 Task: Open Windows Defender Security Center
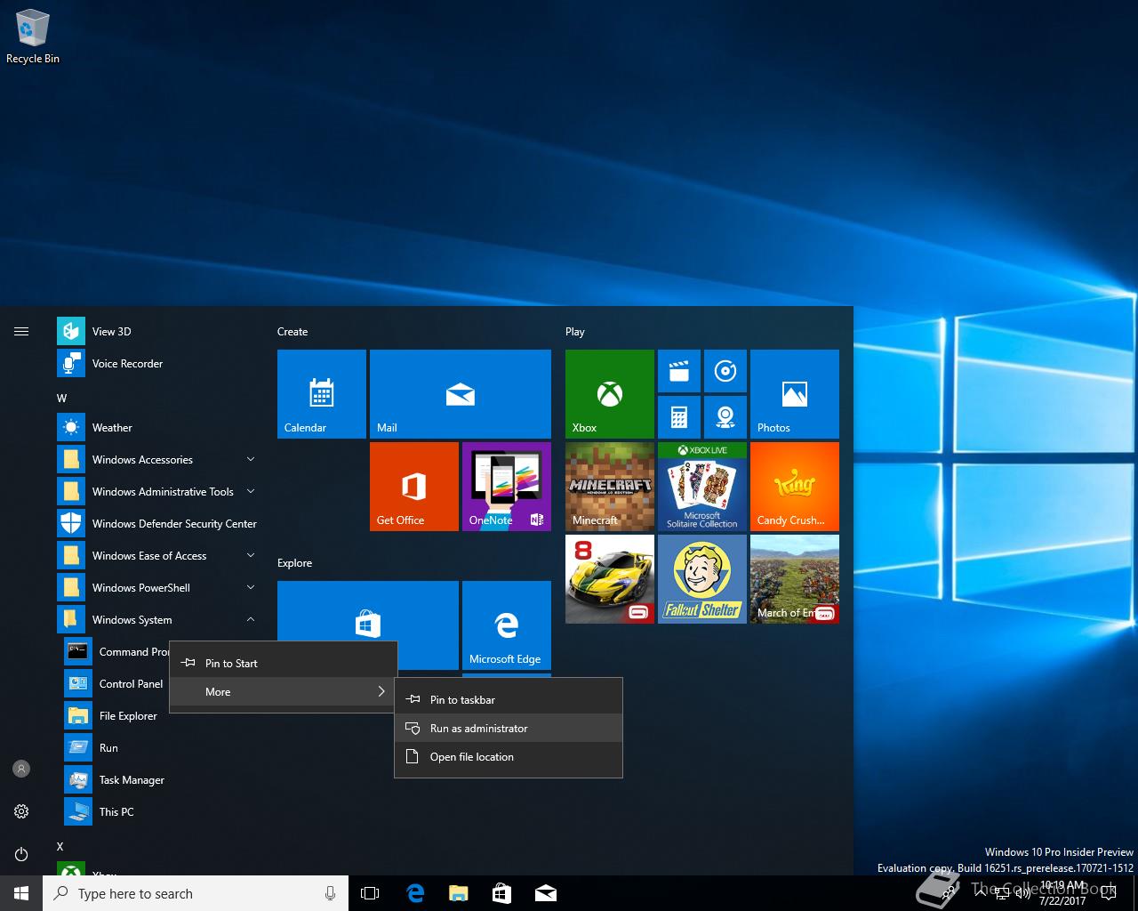point(156,523)
